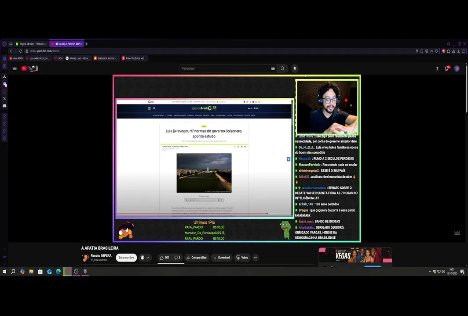
Task: Open the YouTube guide hamburger menu
Action: coord(15,68)
